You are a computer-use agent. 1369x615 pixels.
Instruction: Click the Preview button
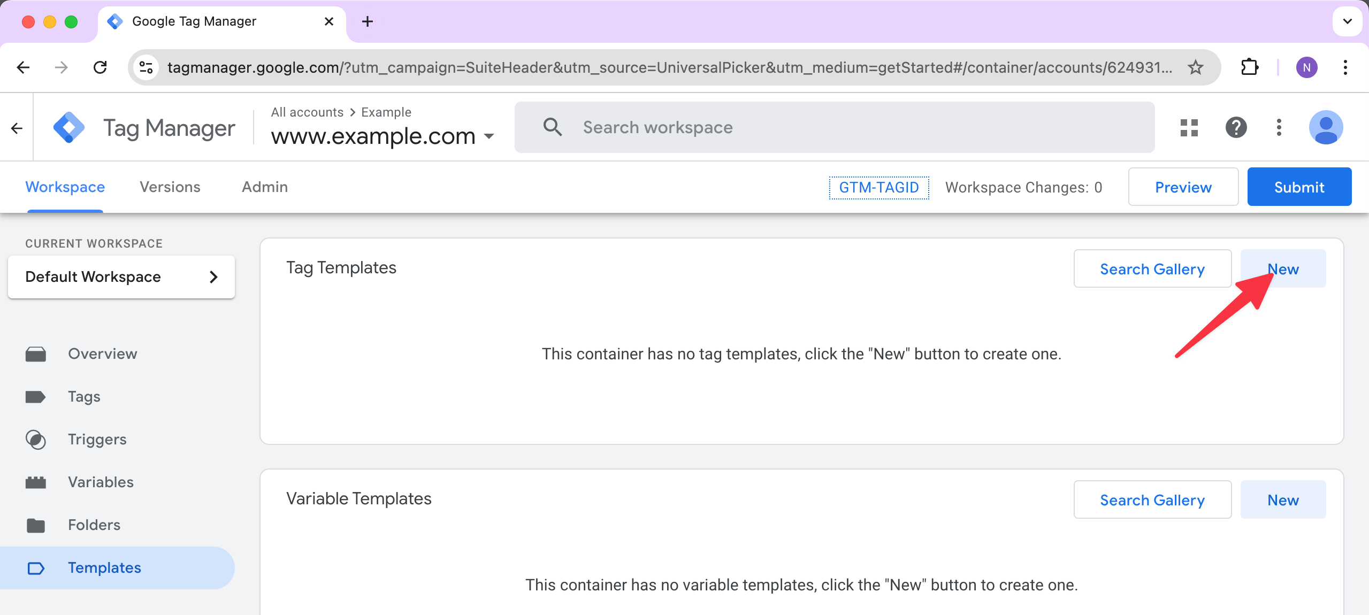point(1183,187)
